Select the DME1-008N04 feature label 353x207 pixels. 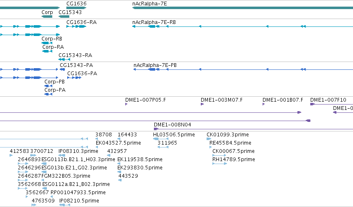pos(173,125)
